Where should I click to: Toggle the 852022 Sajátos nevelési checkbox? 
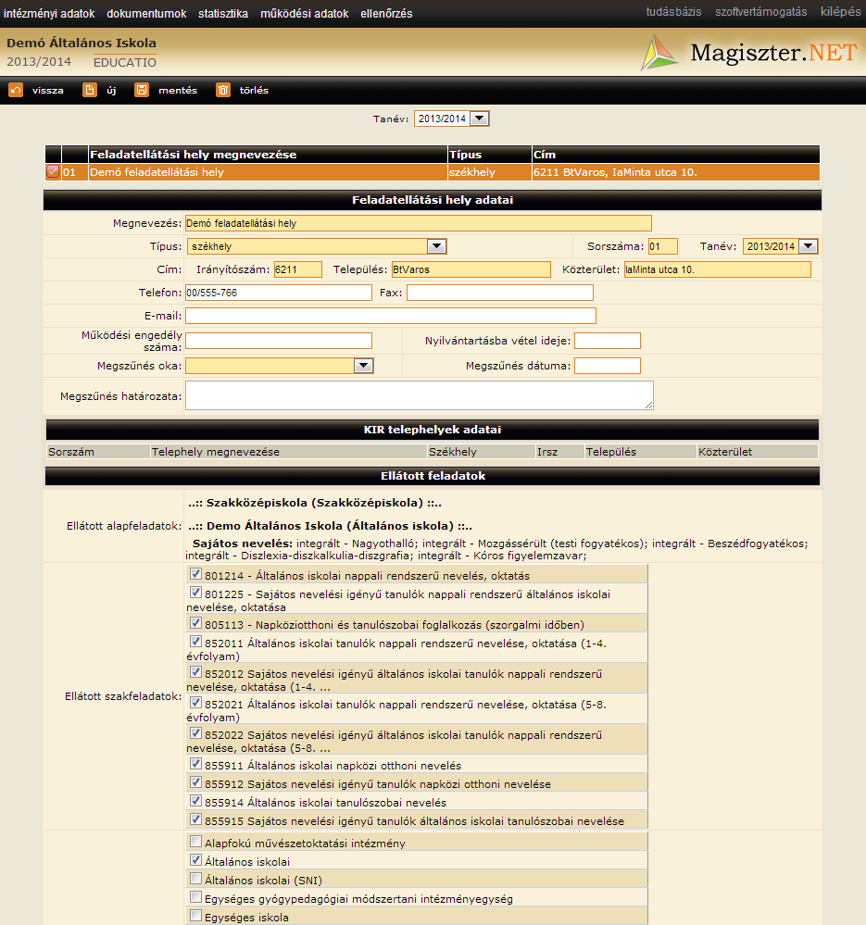point(195,734)
